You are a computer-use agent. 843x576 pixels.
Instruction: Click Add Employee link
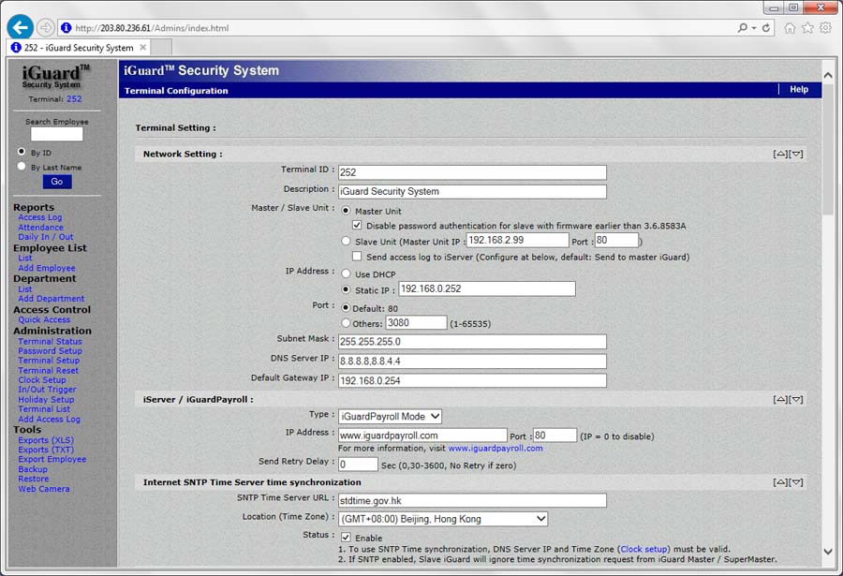click(x=47, y=268)
